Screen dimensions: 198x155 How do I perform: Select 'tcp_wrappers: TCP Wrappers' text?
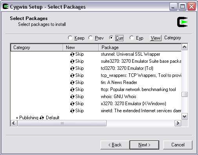128,75
